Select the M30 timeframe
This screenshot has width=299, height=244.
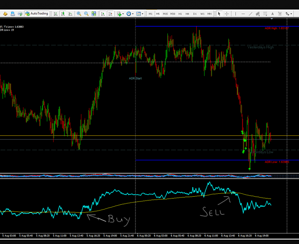[173, 14]
